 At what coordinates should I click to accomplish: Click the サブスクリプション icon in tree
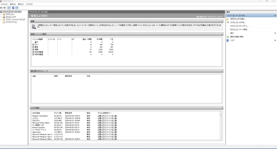point(4,22)
